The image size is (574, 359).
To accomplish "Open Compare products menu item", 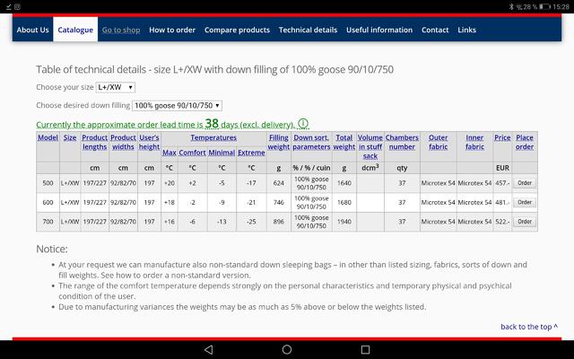I will point(237,30).
